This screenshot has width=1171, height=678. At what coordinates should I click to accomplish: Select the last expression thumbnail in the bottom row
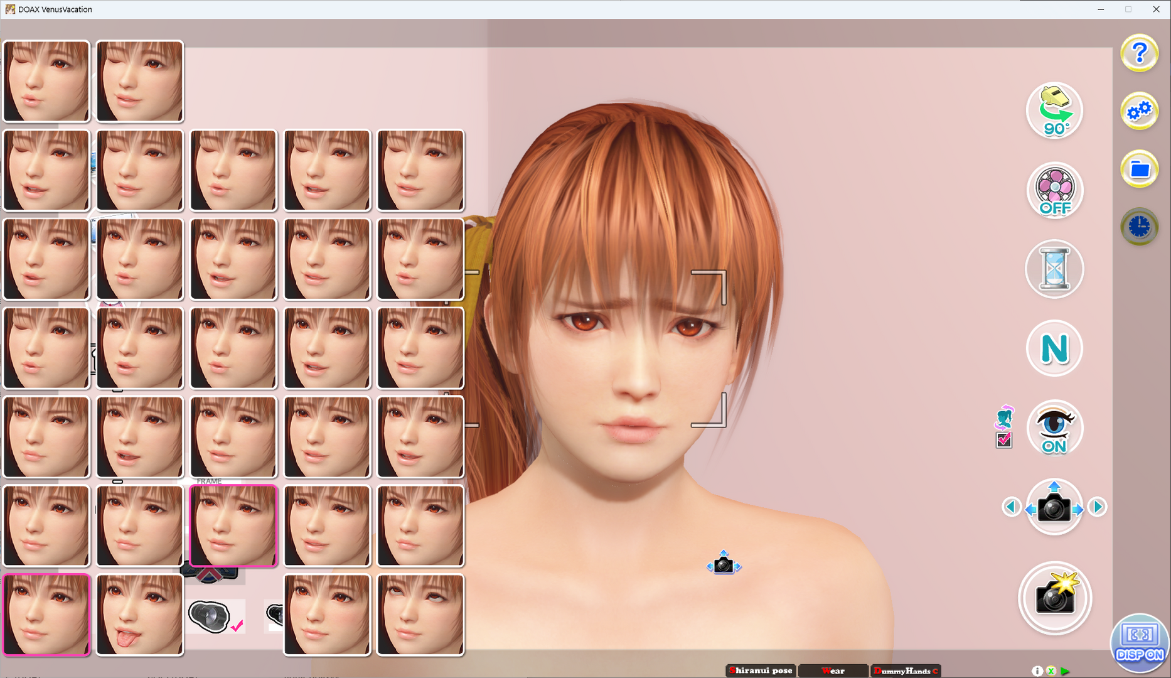point(420,615)
